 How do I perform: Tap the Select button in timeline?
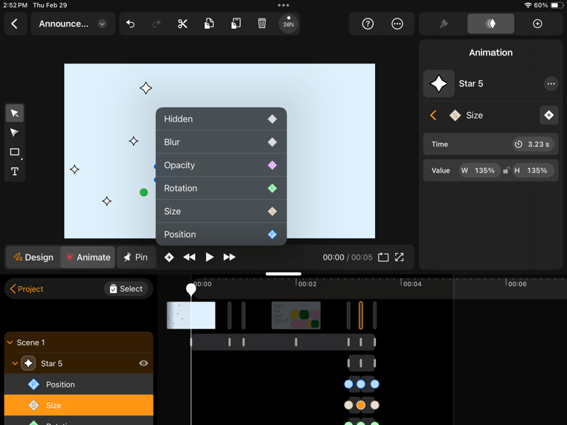pyautogui.click(x=126, y=288)
